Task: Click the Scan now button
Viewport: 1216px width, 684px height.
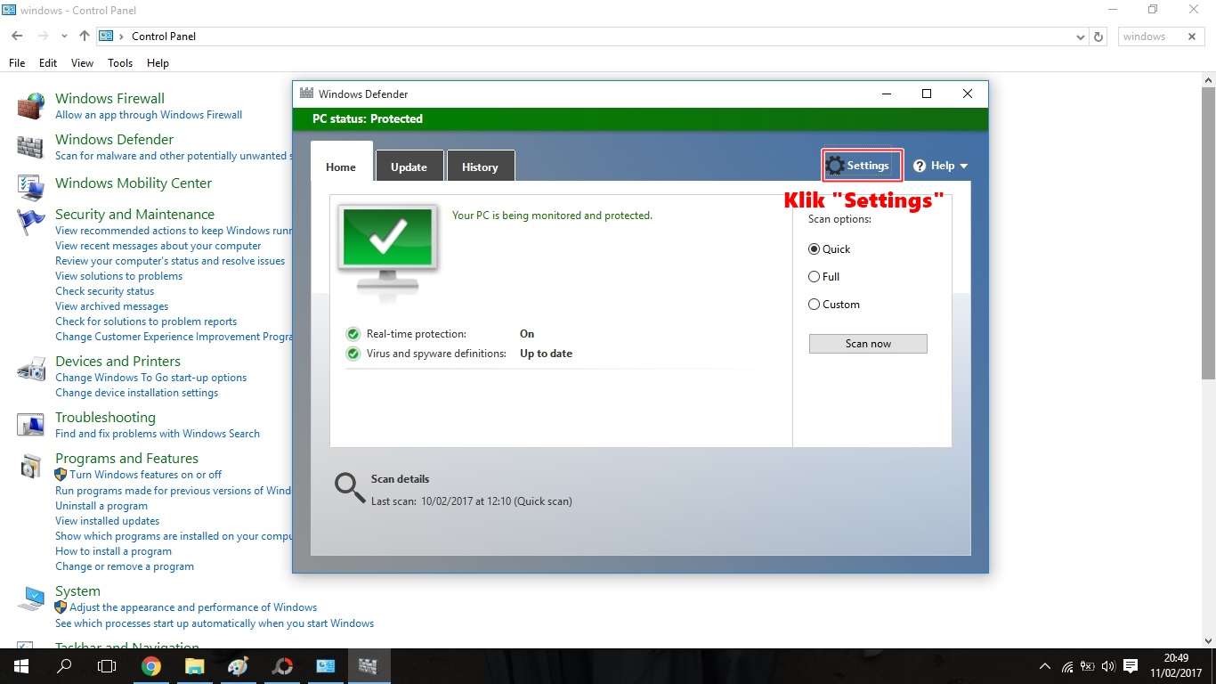Action: pos(868,344)
